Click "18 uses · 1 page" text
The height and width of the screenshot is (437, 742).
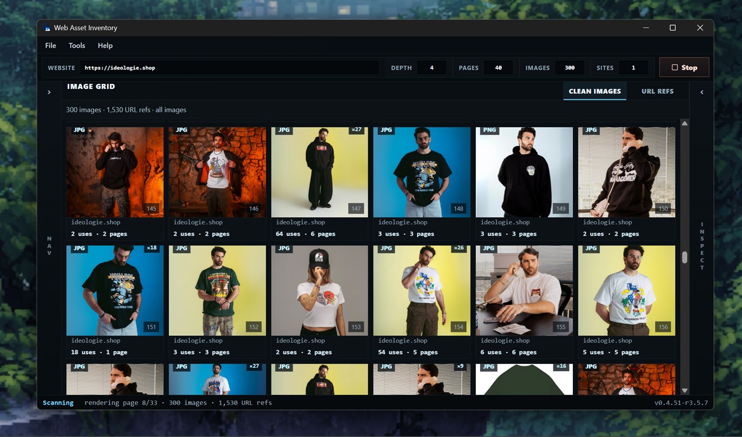coord(99,352)
